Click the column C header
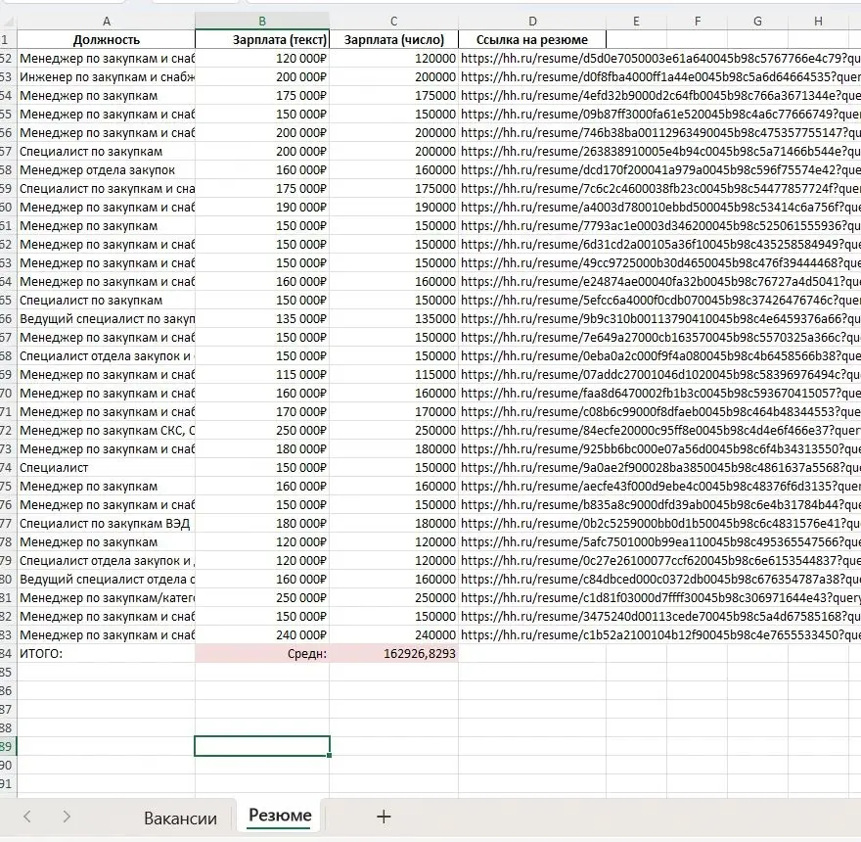The height and width of the screenshot is (842, 861). tap(393, 21)
